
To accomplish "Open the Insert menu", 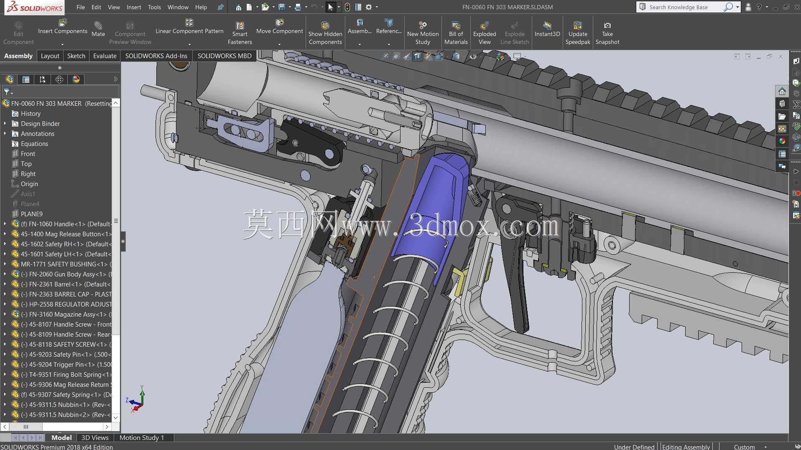I will click(134, 7).
